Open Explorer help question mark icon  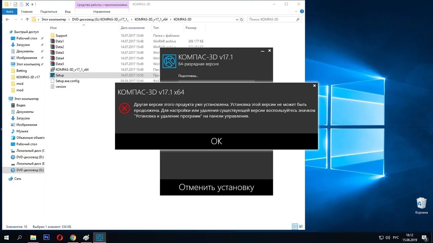click(x=302, y=11)
